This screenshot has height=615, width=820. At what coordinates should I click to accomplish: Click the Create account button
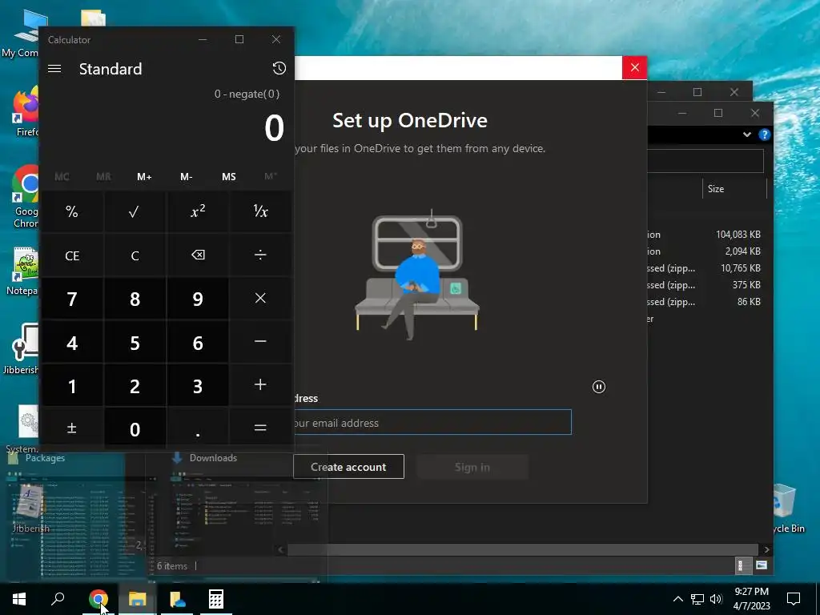coord(348,467)
